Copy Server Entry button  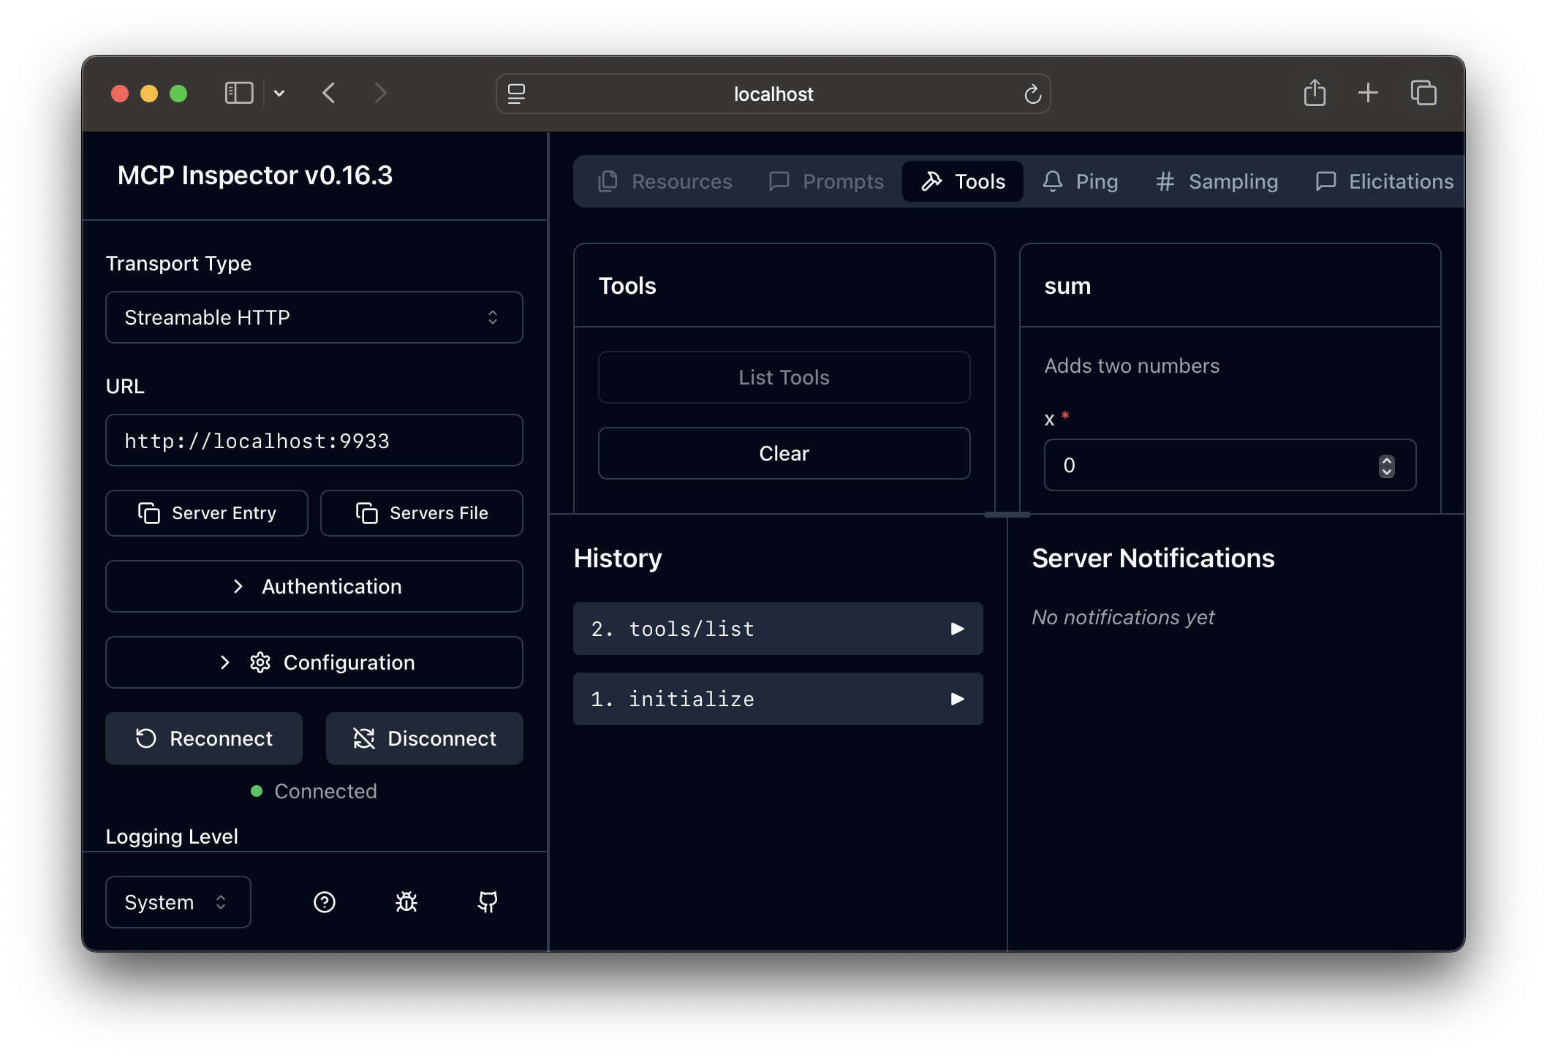click(x=207, y=513)
